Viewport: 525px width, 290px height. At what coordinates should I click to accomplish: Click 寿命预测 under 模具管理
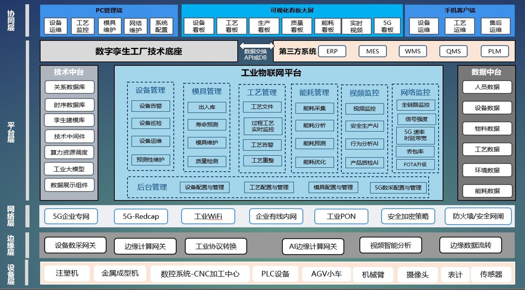[207, 124]
